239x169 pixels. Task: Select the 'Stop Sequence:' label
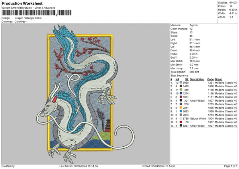(180, 75)
